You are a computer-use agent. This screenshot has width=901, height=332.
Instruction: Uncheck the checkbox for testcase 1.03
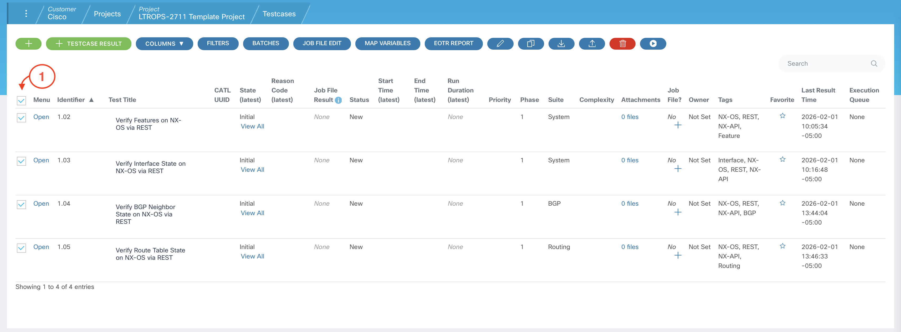pyautogui.click(x=21, y=161)
